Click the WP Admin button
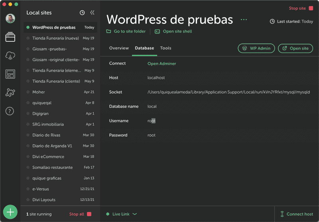 (256, 48)
